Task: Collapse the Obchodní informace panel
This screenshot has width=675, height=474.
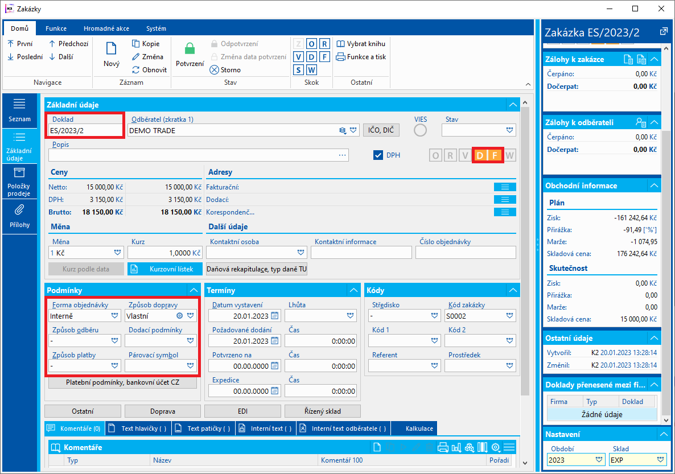Action: coord(655,186)
